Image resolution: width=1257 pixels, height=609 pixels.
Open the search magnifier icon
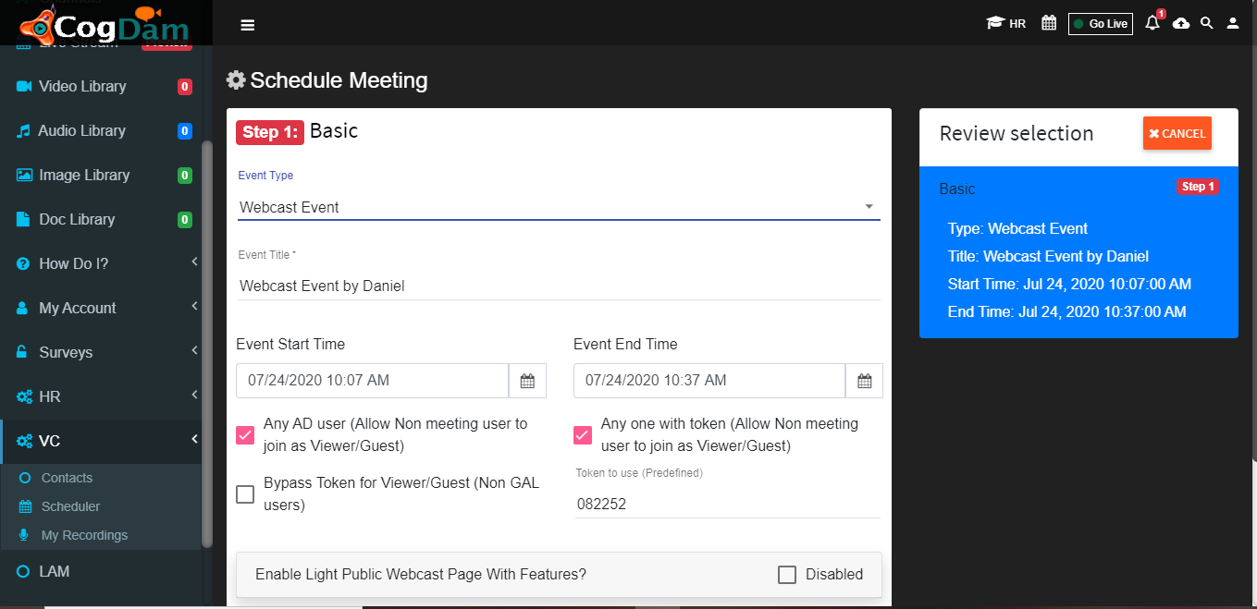1207,23
